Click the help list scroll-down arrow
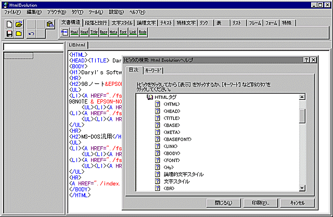This screenshot has height=217, width=333. (x=302, y=188)
